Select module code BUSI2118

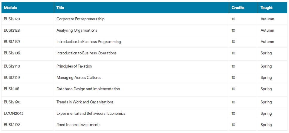(x=11, y=89)
